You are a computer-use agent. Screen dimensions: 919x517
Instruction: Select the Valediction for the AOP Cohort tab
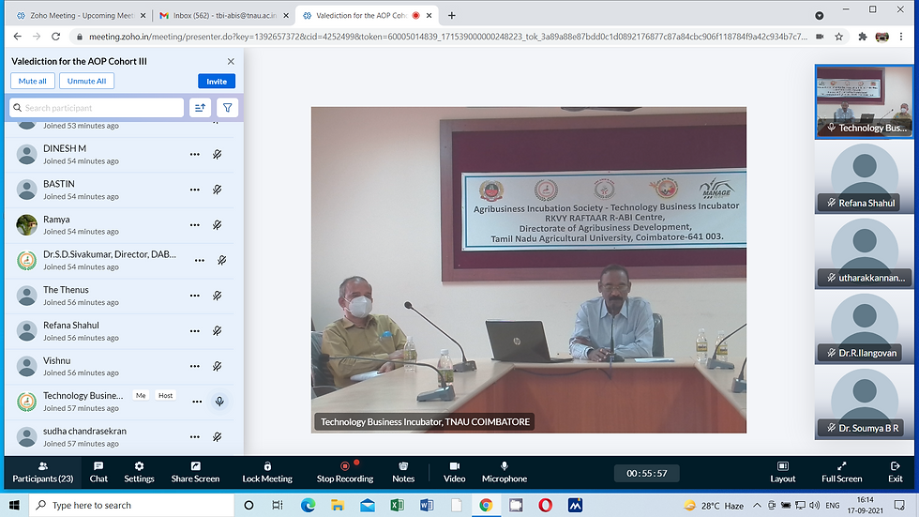pos(368,15)
